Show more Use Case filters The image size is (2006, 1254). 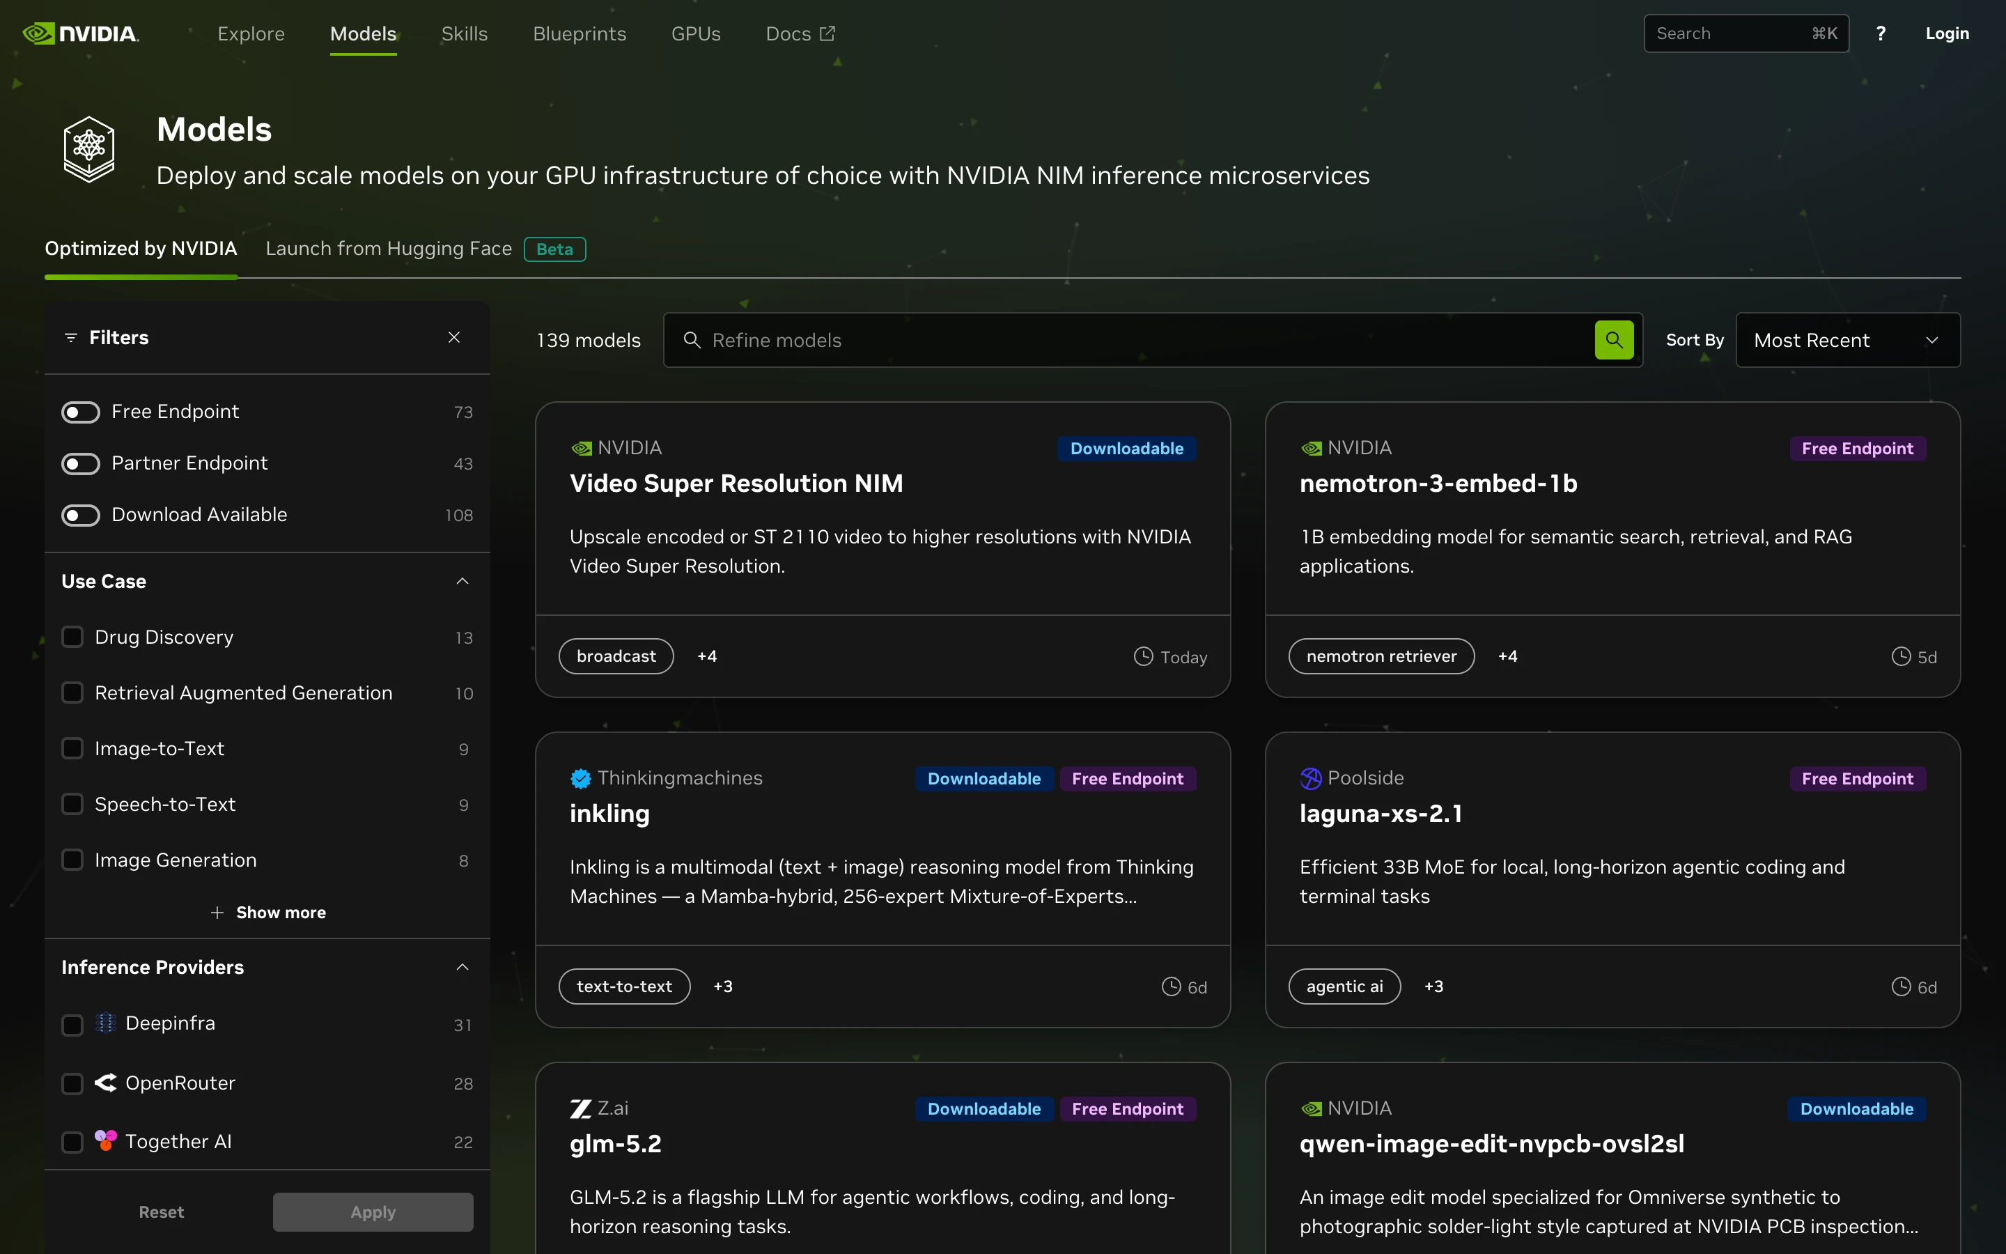267,913
